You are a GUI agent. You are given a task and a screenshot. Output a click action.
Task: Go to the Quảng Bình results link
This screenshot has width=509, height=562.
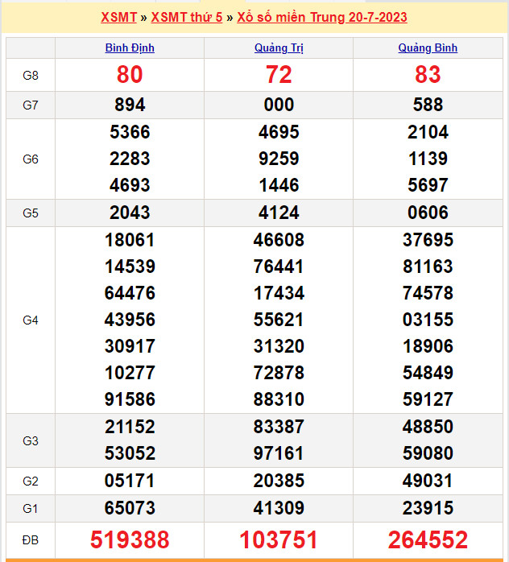tap(428, 48)
